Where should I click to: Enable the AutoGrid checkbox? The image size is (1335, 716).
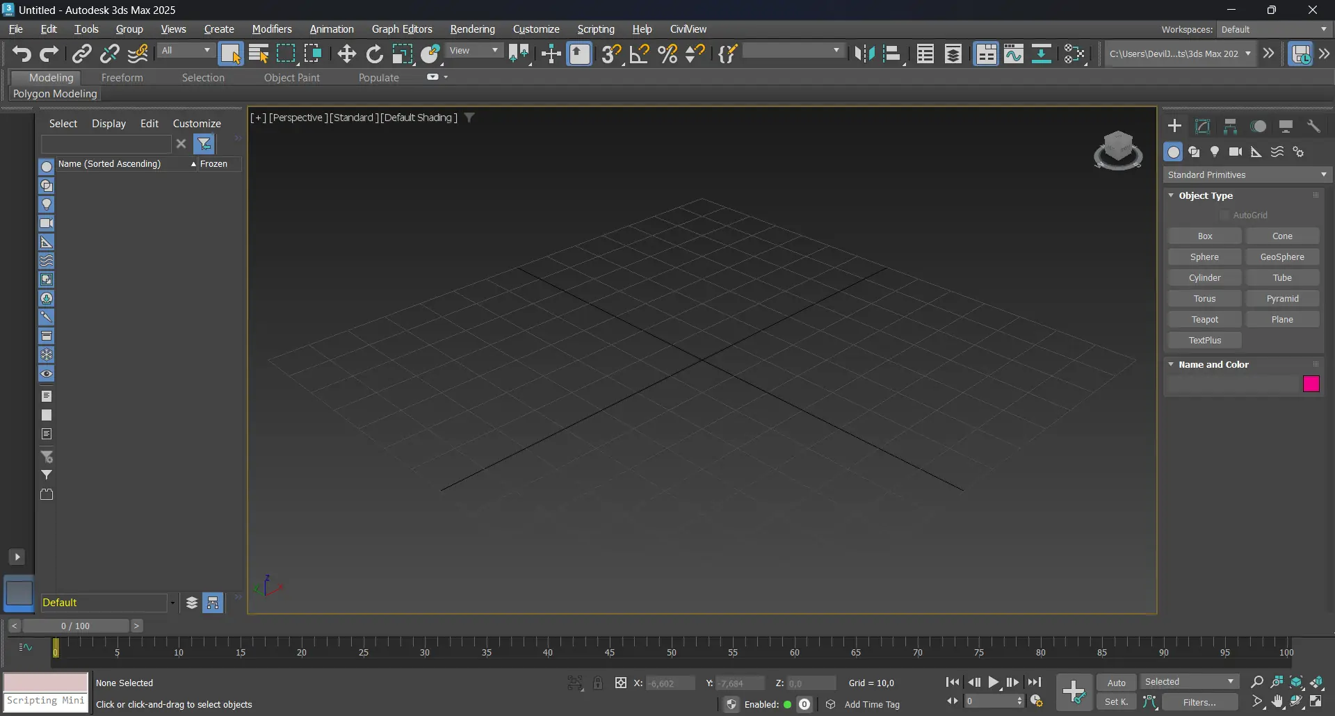coord(1224,215)
